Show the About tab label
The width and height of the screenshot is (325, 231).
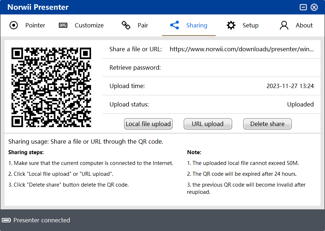tap(304, 25)
